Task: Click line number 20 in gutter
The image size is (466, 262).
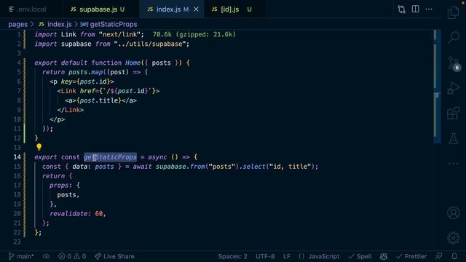Action: [17, 213]
